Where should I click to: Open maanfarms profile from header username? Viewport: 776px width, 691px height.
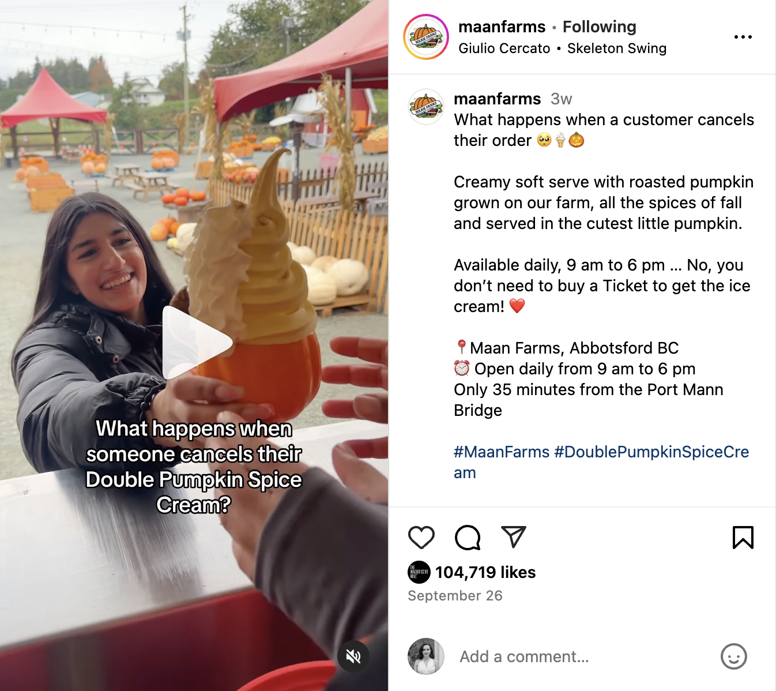[502, 27]
